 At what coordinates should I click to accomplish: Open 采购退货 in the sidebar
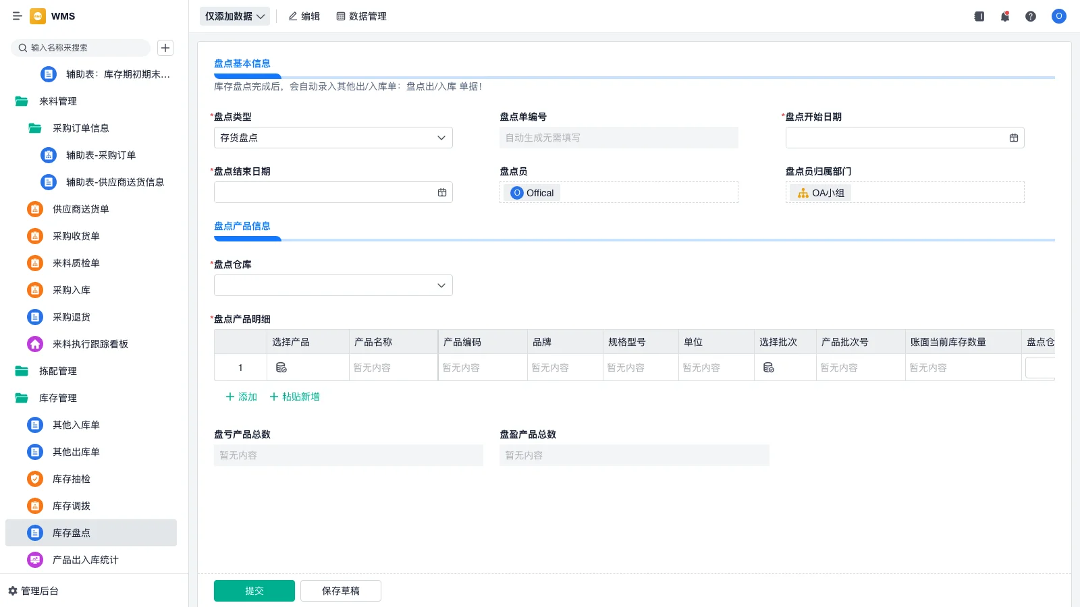click(x=91, y=317)
